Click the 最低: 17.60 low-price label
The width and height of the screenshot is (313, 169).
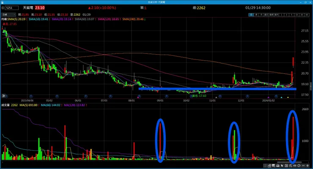[x=199, y=96]
